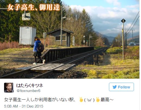
Task: Click the black diamond railway sign
Action: click(123, 21)
